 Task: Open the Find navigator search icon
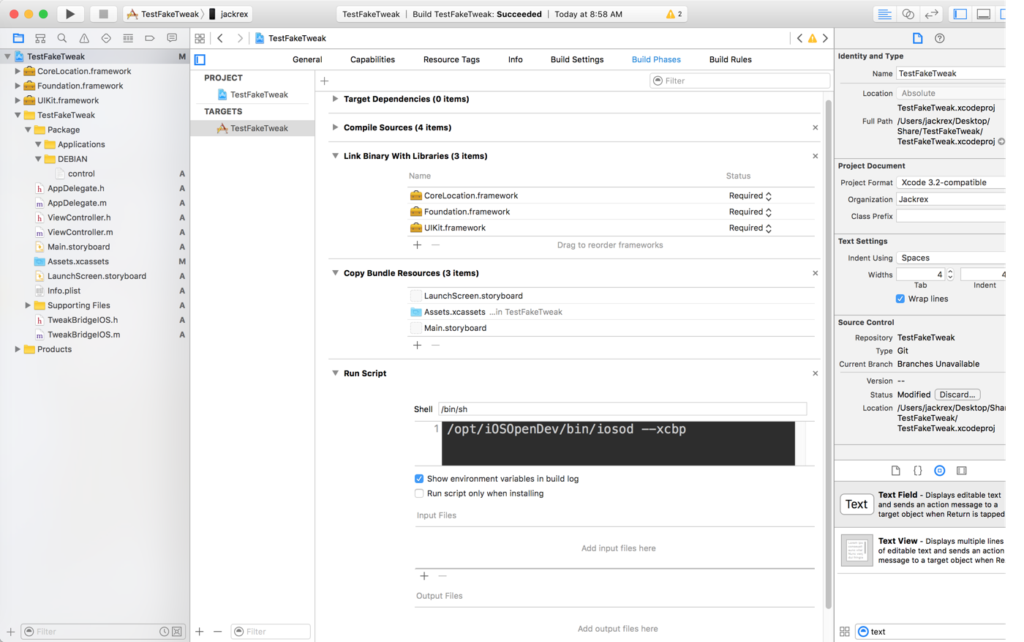tap(62, 38)
